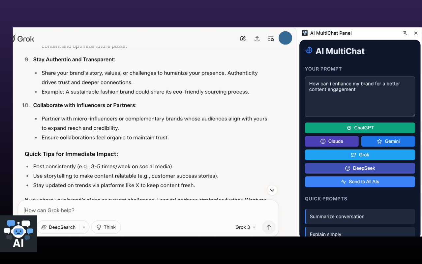
Task: Click the Share your brand's story bullet
Action: (x=150, y=78)
